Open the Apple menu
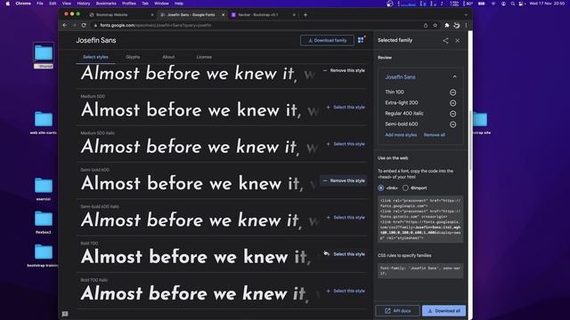Image resolution: width=570 pixels, height=320 pixels. [x=8, y=4]
